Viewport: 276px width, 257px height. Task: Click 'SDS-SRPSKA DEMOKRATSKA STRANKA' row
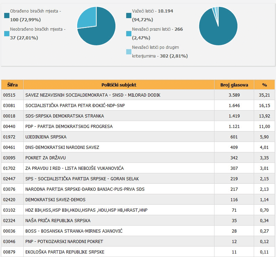click(x=138, y=116)
